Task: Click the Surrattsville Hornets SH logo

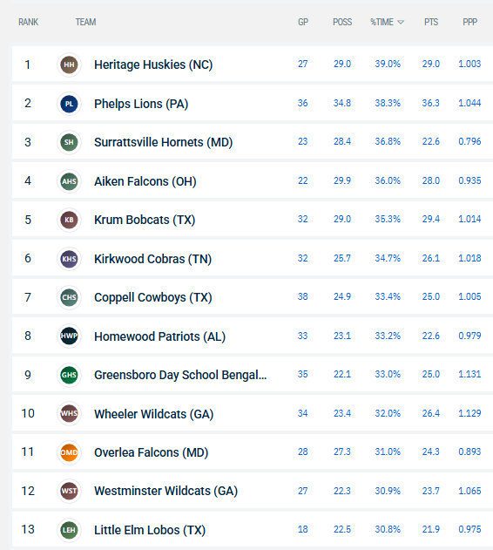Action: tap(69, 142)
